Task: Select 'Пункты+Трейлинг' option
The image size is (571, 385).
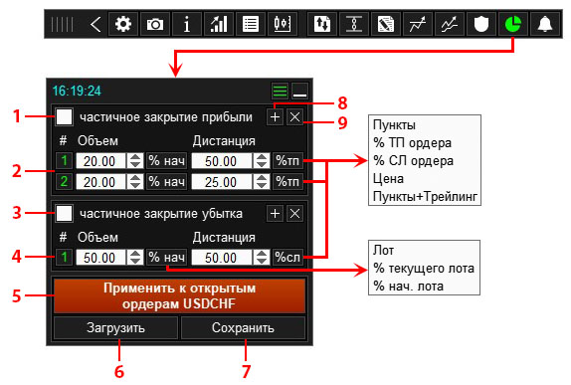Action: 425,196
